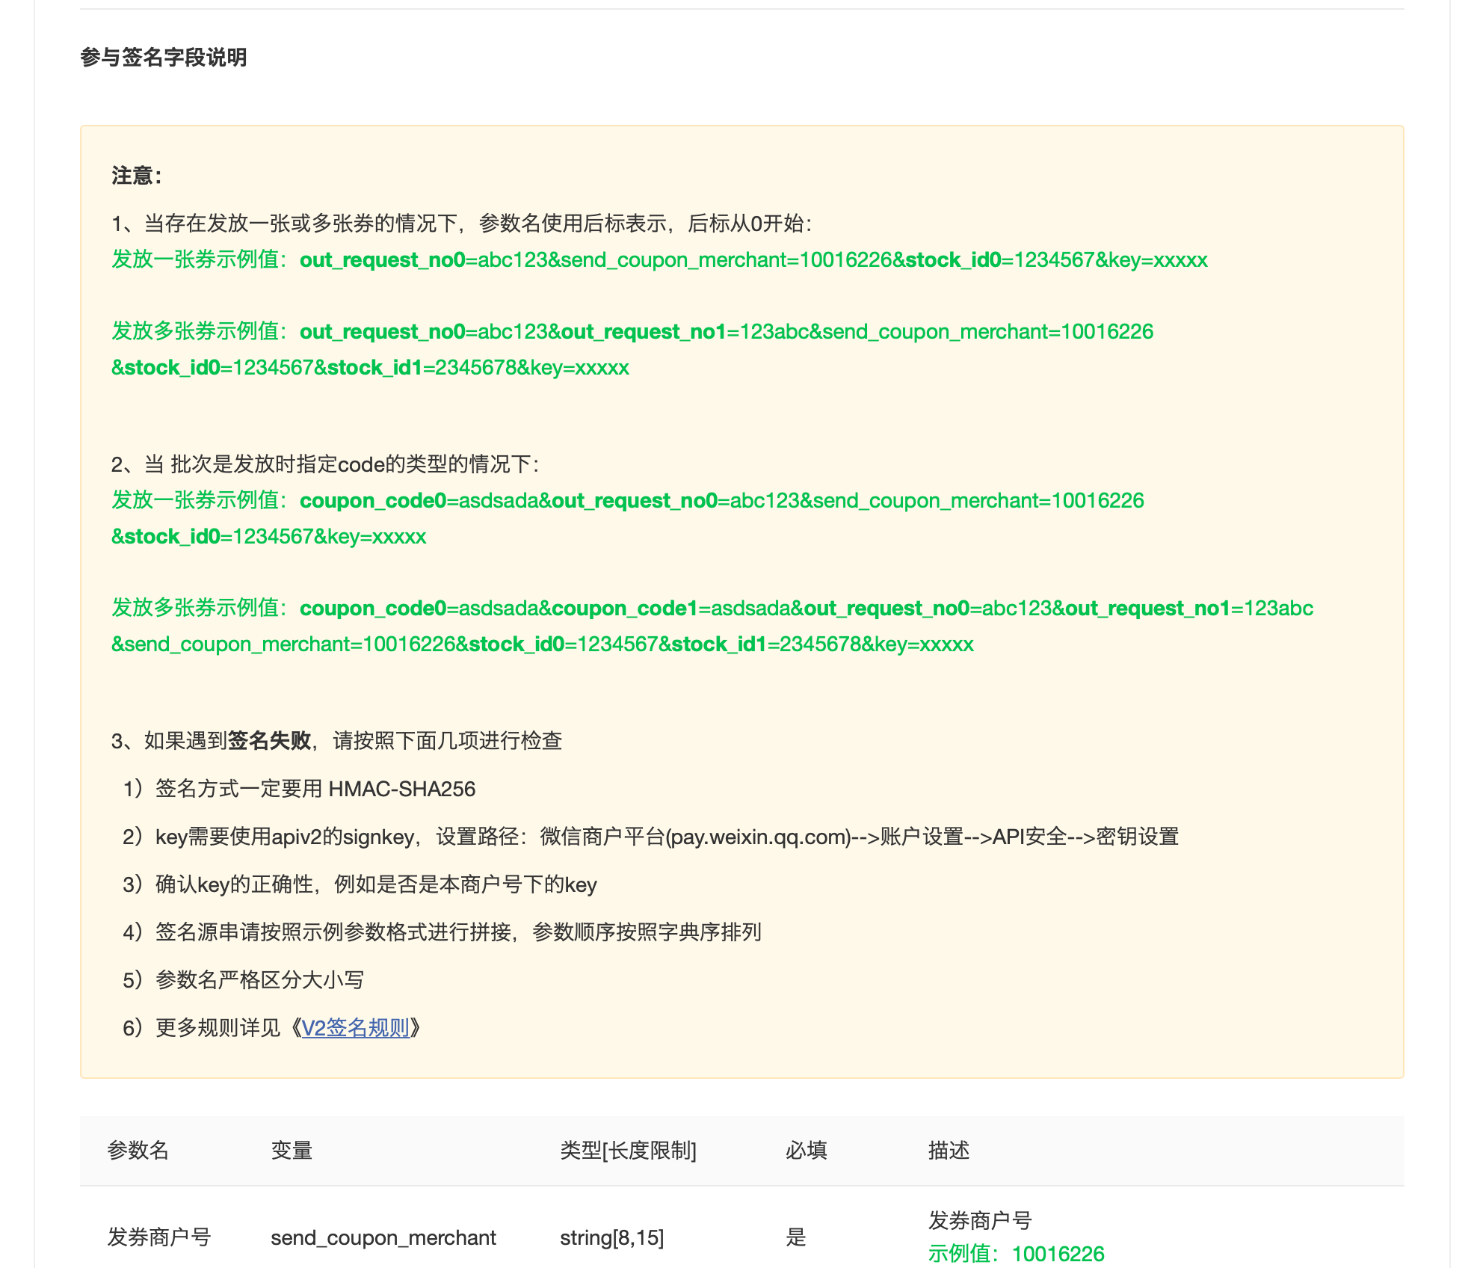Click the send_coupon_merchant variable cell

383,1237
